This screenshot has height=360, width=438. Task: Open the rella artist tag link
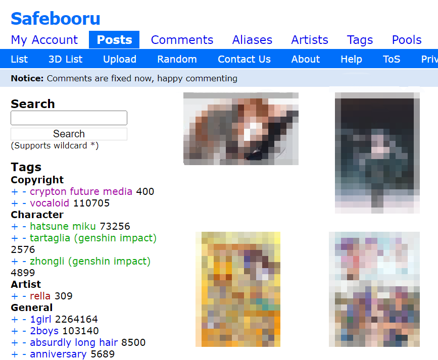(40, 296)
